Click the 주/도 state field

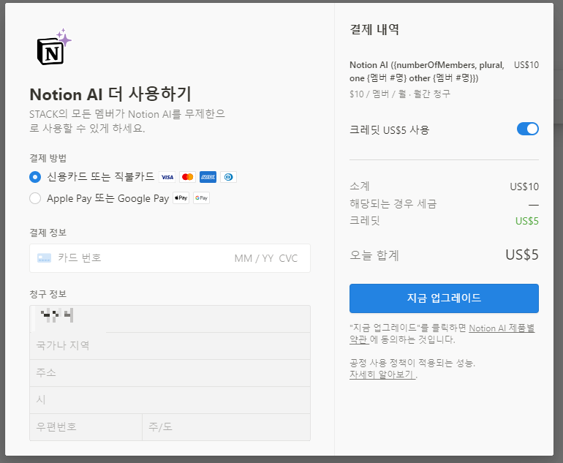pyautogui.click(x=226, y=427)
